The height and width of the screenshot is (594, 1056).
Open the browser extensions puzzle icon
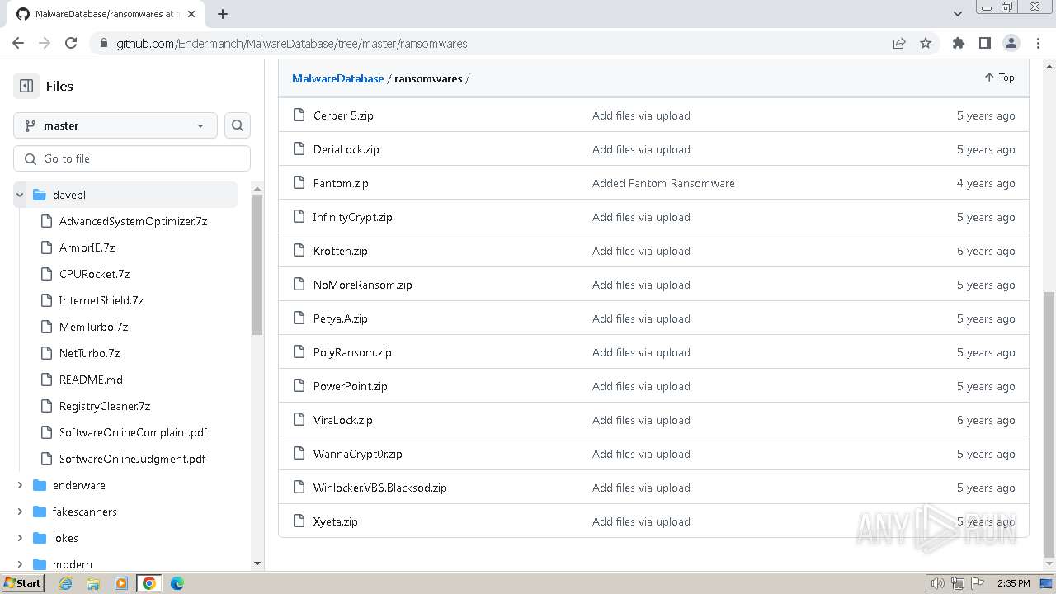pyautogui.click(x=958, y=43)
